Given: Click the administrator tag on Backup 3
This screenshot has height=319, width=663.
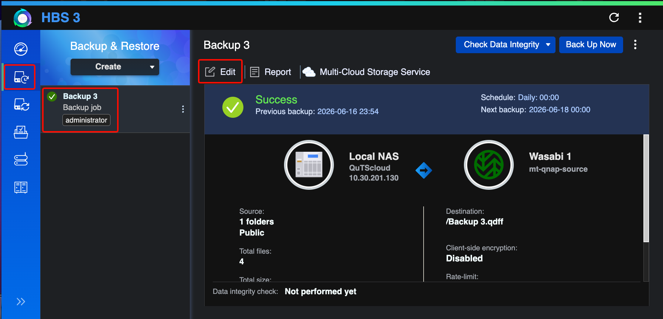Looking at the screenshot, I should coord(86,120).
